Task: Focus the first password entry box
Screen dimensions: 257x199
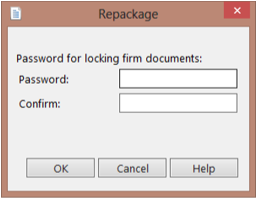Action: point(178,79)
